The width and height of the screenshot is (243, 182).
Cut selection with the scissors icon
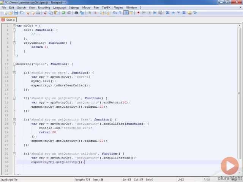(x=45, y=13)
